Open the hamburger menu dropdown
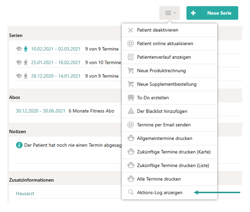The width and height of the screenshot is (250, 212). point(170,13)
